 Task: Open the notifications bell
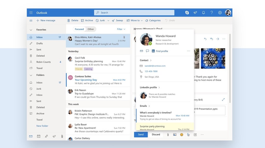coord(203,13)
